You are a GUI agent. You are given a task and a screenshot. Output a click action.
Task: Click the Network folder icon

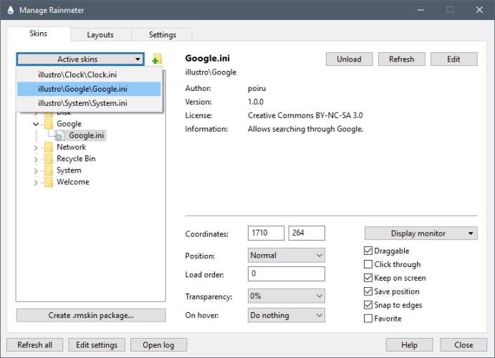(49, 147)
